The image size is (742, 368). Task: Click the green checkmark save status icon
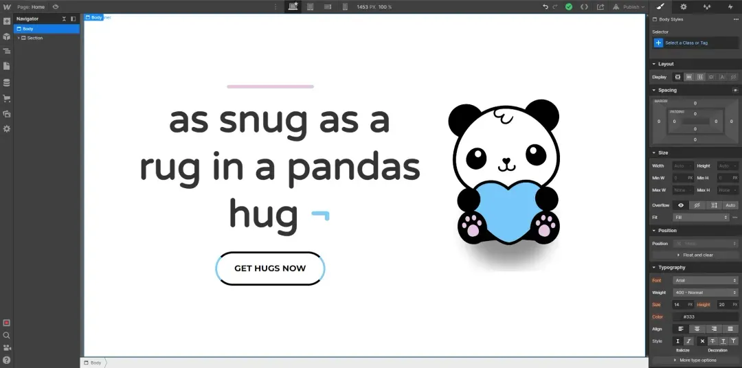click(x=569, y=7)
